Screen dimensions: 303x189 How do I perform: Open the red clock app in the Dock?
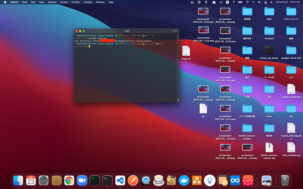pyautogui.click(x=248, y=180)
